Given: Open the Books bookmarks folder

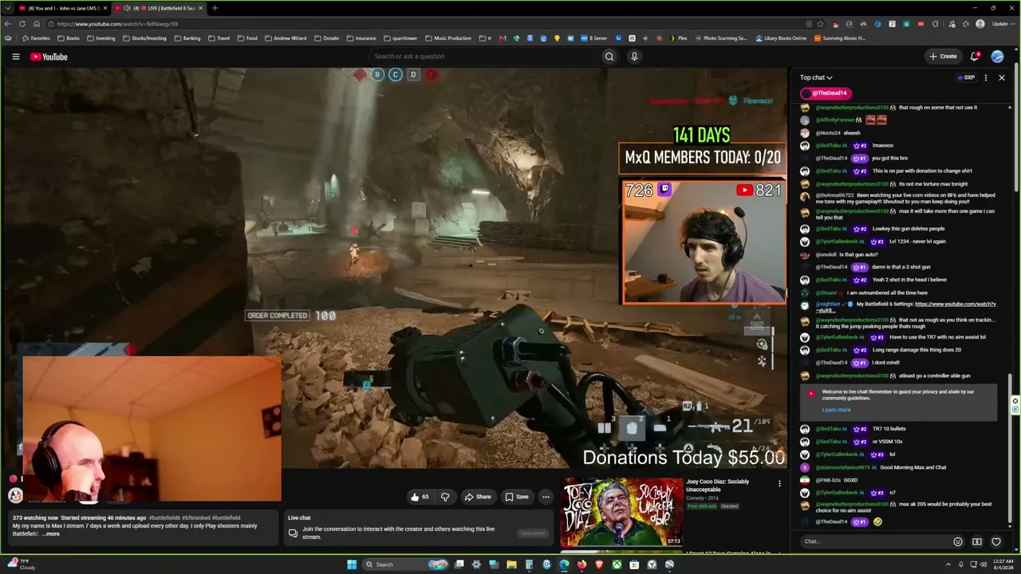Looking at the screenshot, I should pyautogui.click(x=68, y=38).
